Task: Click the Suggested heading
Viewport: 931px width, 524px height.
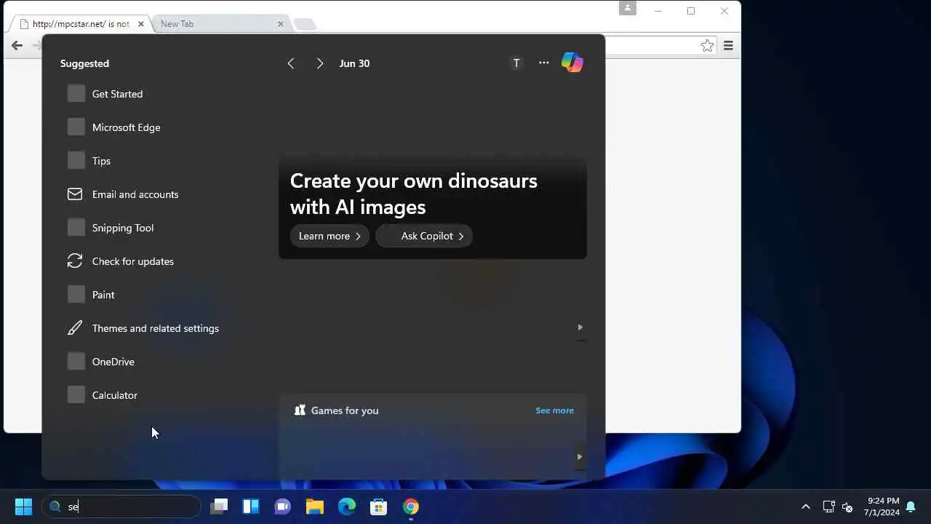Action: pyautogui.click(x=84, y=63)
